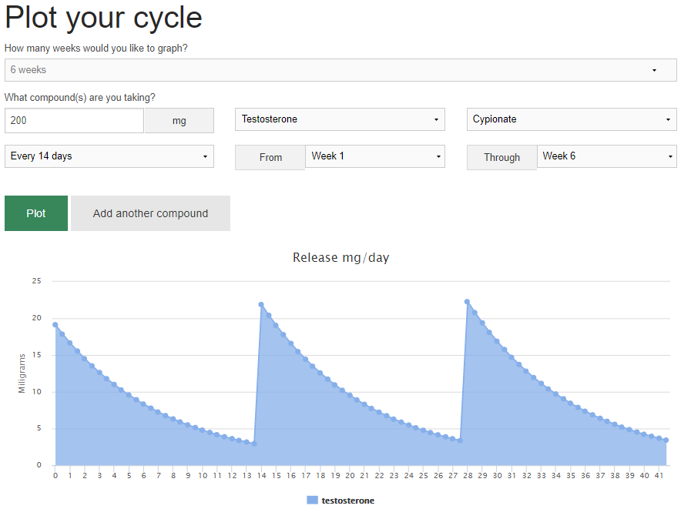Click Add another compound button

pyautogui.click(x=150, y=213)
